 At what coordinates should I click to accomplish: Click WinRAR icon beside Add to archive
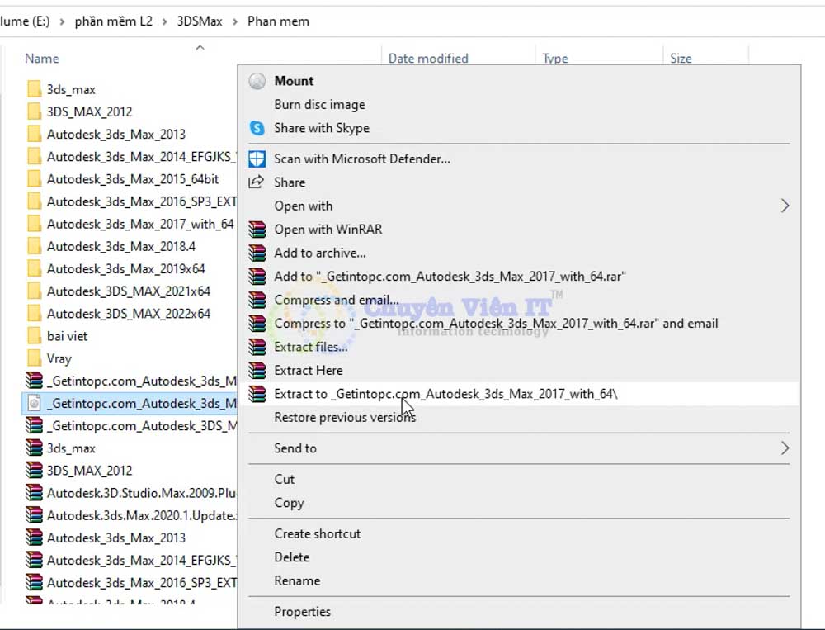click(257, 253)
